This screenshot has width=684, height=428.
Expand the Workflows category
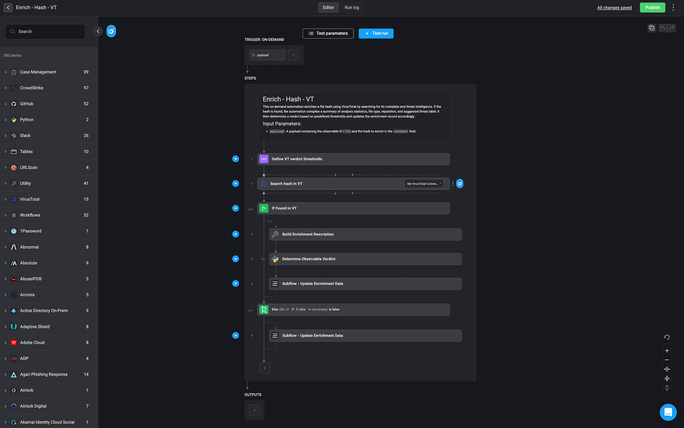pos(6,215)
